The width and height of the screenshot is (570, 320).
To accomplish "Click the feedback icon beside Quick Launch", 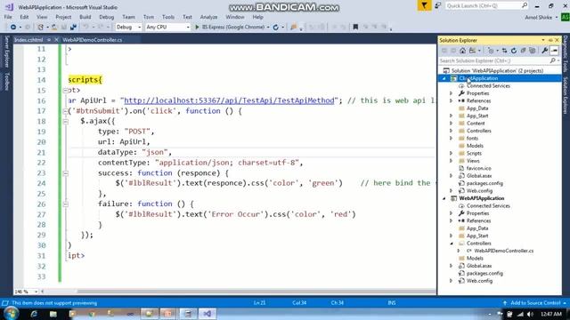I will point(437,5).
